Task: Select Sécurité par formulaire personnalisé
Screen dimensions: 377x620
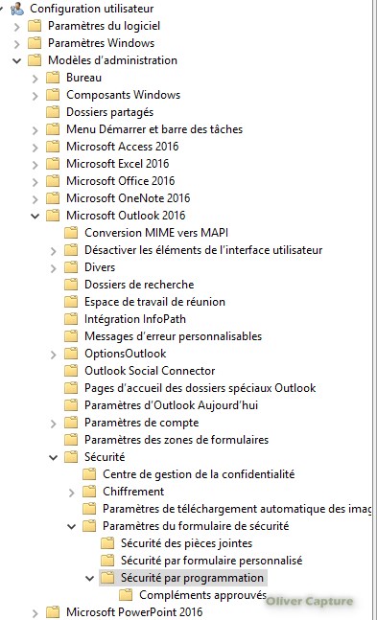Action: pos(211,561)
